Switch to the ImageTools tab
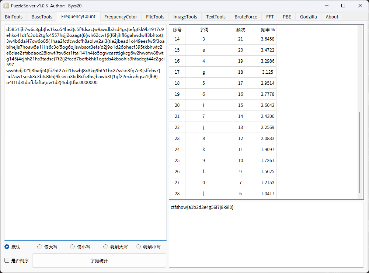 pyautogui.click(x=185, y=17)
